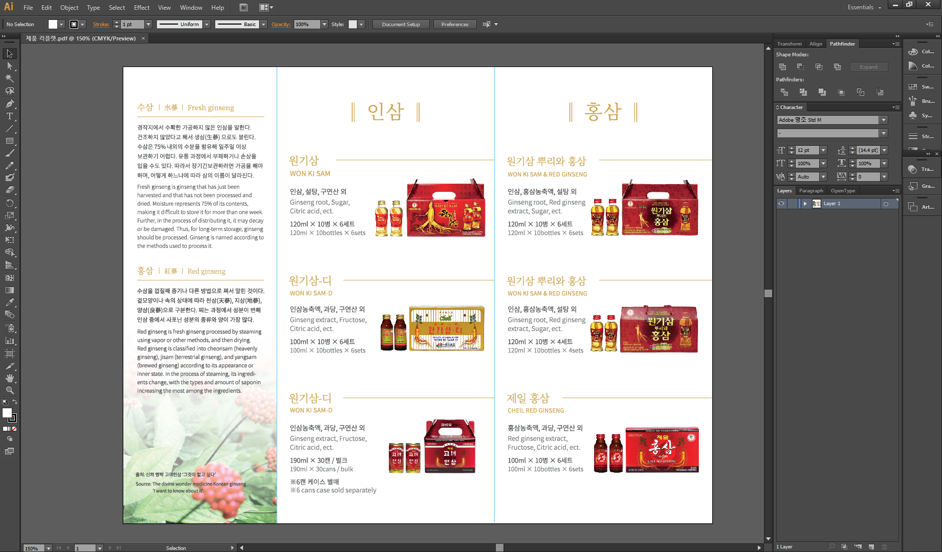This screenshot has height=552, width=942.
Task: Delete selection with Layers trash icon
Action: (x=884, y=546)
